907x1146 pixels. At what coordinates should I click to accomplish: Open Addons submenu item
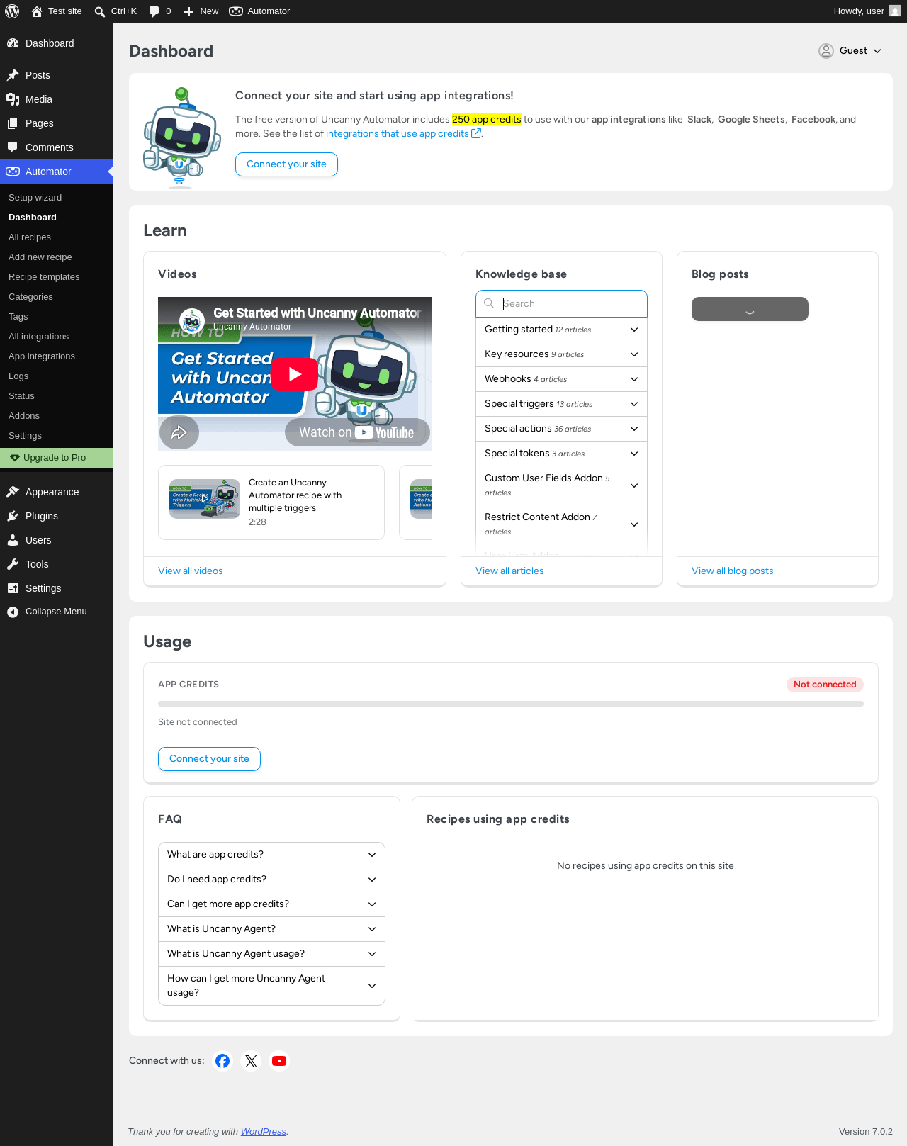(57, 416)
